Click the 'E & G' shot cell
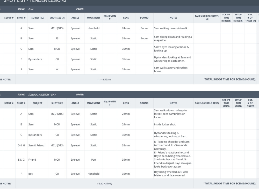This screenshot has height=194, width=259. point(21,160)
